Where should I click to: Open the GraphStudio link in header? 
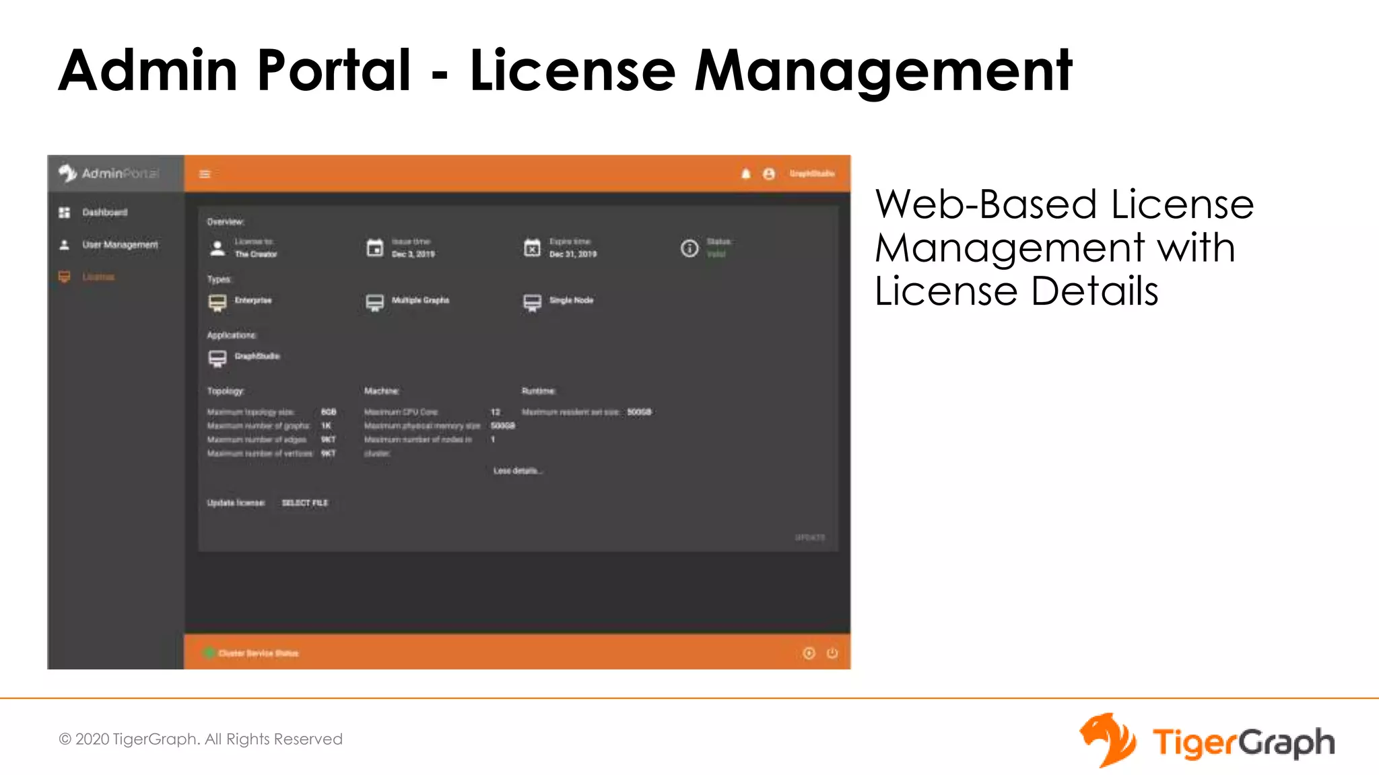point(812,174)
